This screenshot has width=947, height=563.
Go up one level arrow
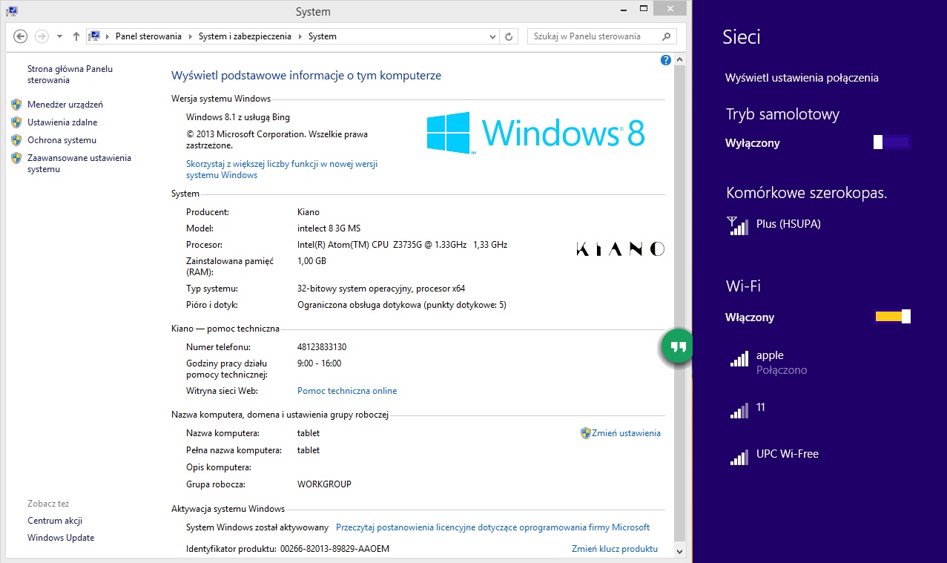click(76, 36)
